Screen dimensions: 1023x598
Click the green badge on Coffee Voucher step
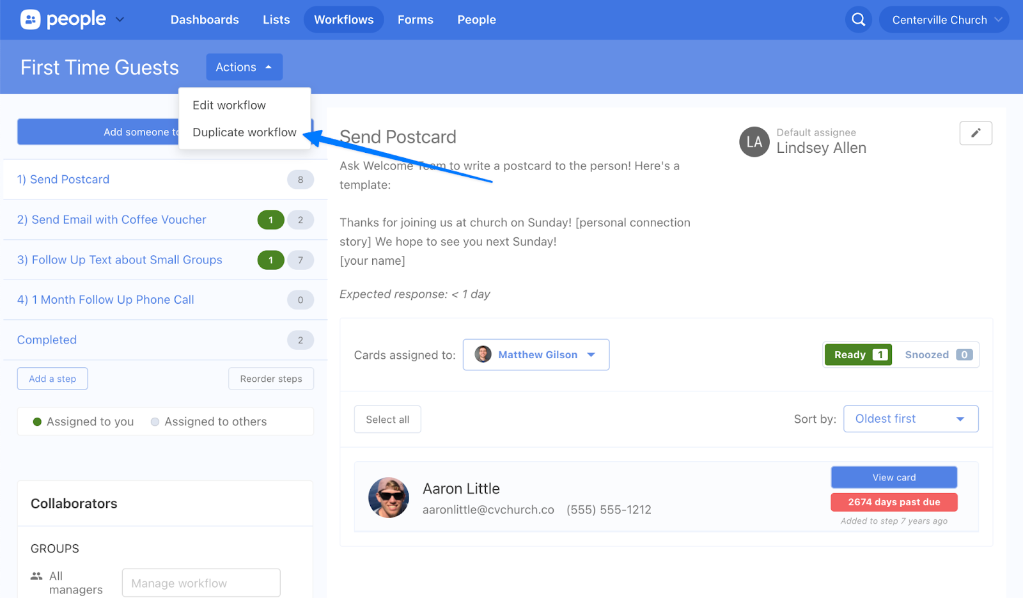click(270, 220)
